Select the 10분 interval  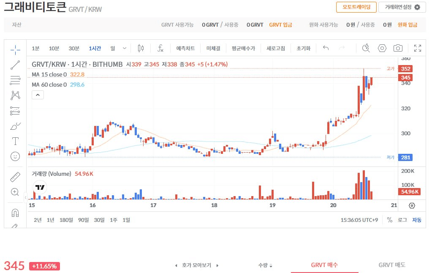(54, 48)
